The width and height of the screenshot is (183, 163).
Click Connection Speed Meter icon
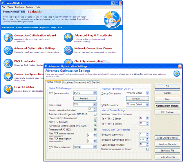pyautogui.click(x=8, y=76)
